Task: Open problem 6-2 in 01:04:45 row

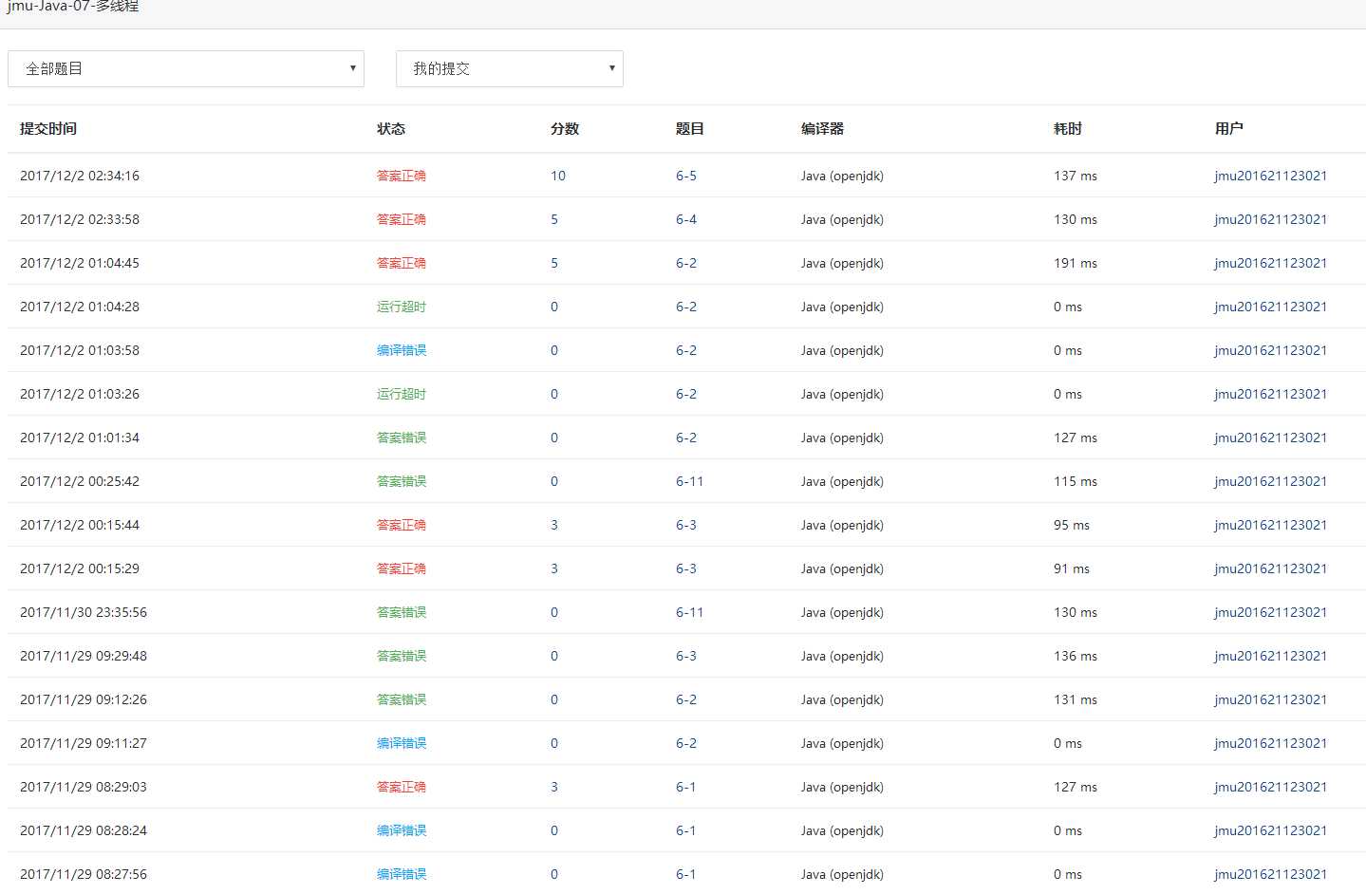Action: [x=686, y=263]
